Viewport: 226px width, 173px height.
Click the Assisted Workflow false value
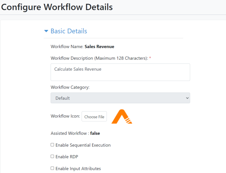click(x=95, y=133)
